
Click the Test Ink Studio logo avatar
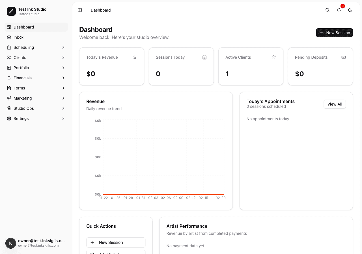click(11, 11)
